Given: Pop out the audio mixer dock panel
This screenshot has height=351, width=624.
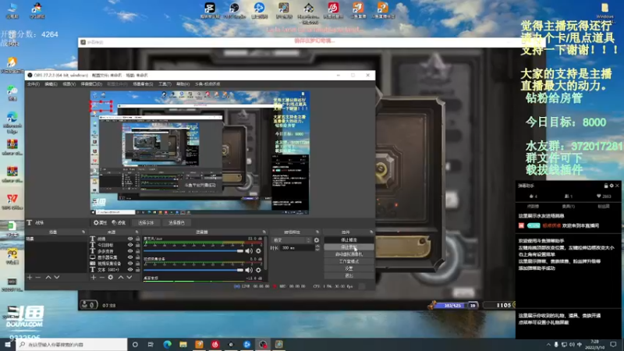Looking at the screenshot, I should [x=264, y=232].
